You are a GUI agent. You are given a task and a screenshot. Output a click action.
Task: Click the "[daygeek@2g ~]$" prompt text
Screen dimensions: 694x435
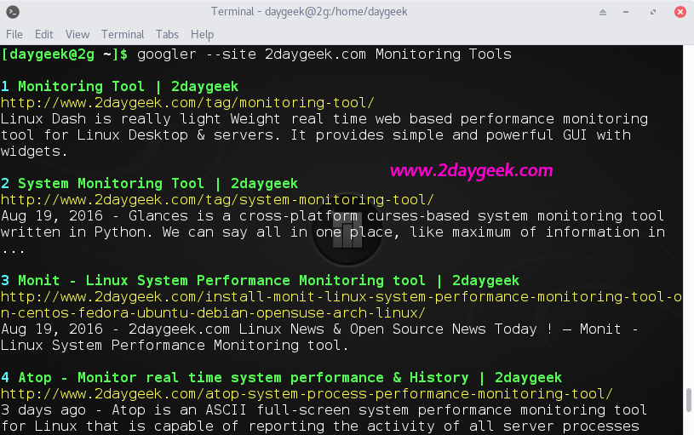click(64, 54)
